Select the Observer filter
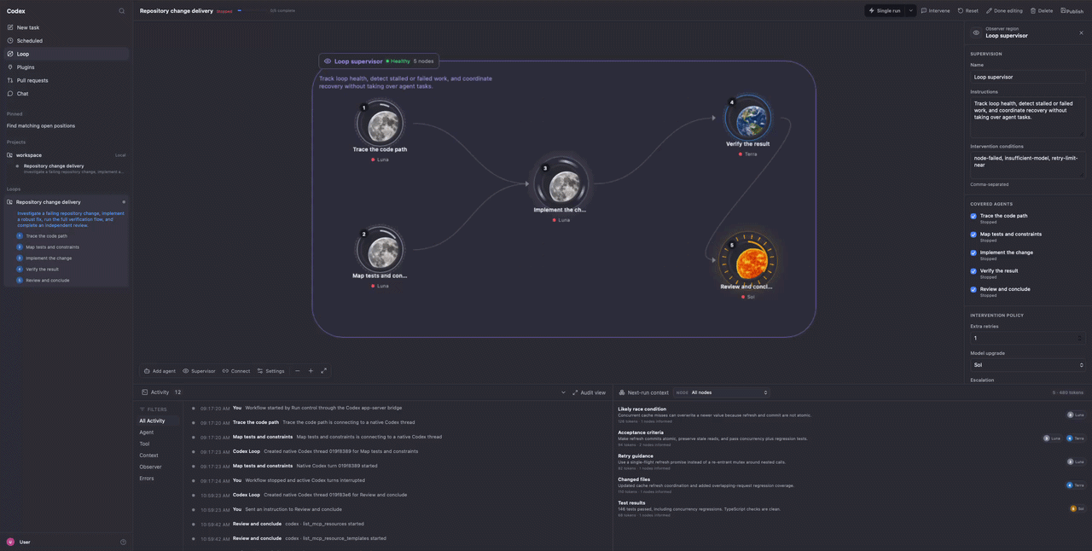 pos(159,467)
